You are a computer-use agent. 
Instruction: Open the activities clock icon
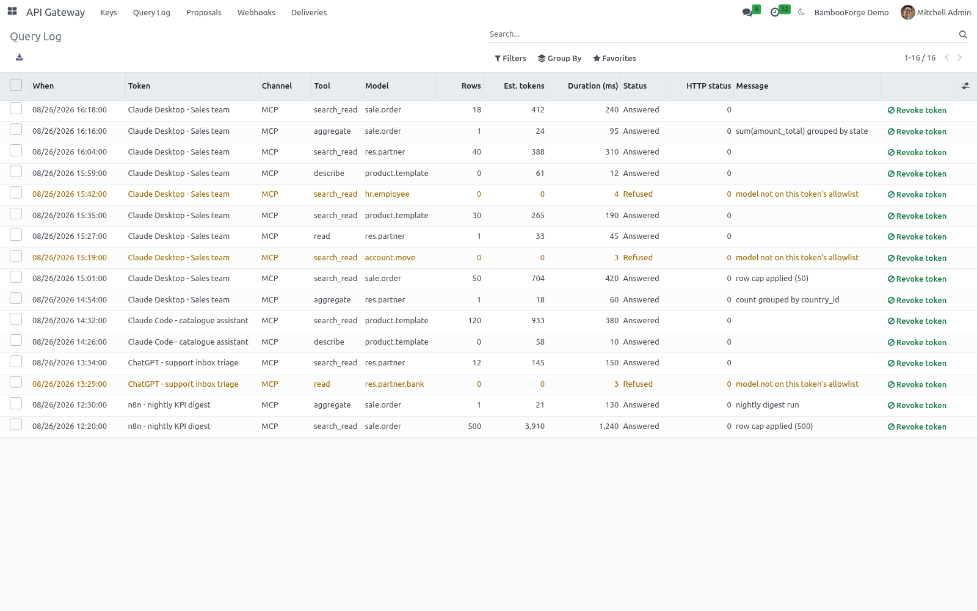pos(775,12)
